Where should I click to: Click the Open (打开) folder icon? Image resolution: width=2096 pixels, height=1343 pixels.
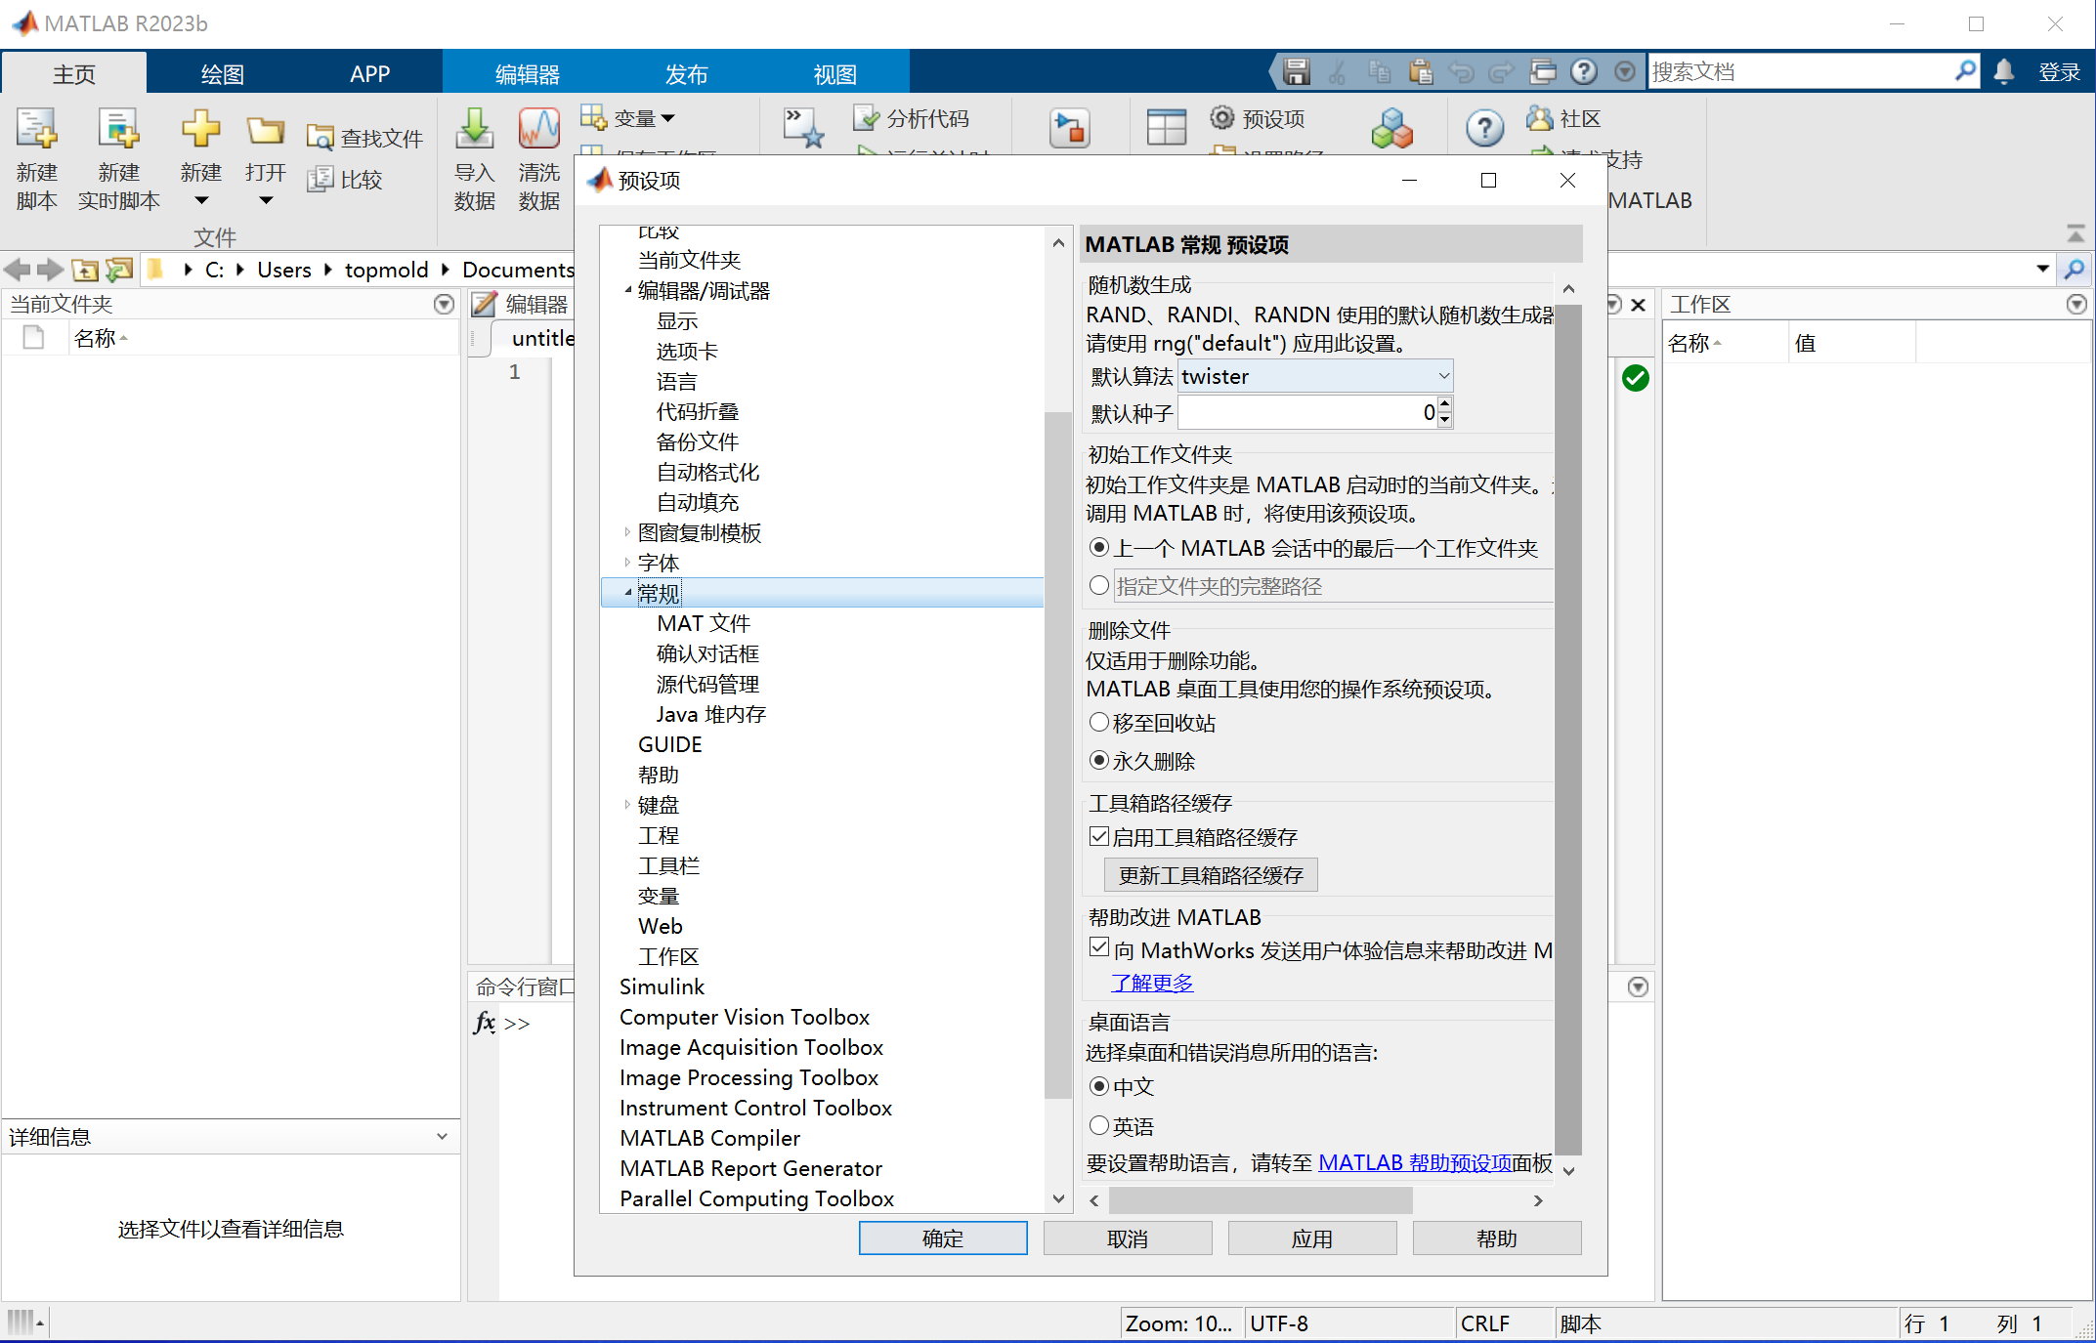click(x=265, y=130)
